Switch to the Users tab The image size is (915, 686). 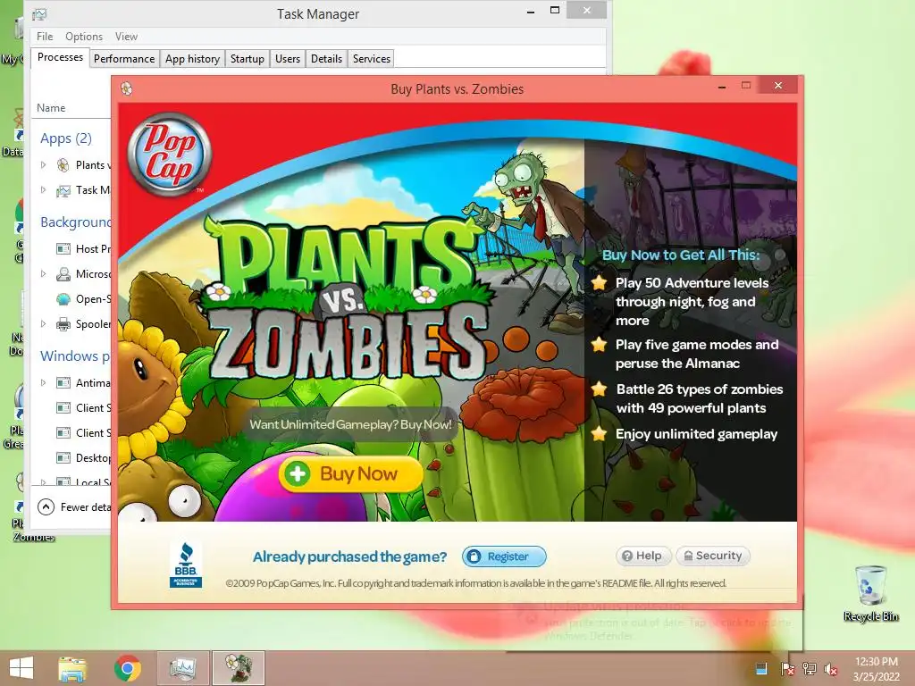(x=288, y=58)
